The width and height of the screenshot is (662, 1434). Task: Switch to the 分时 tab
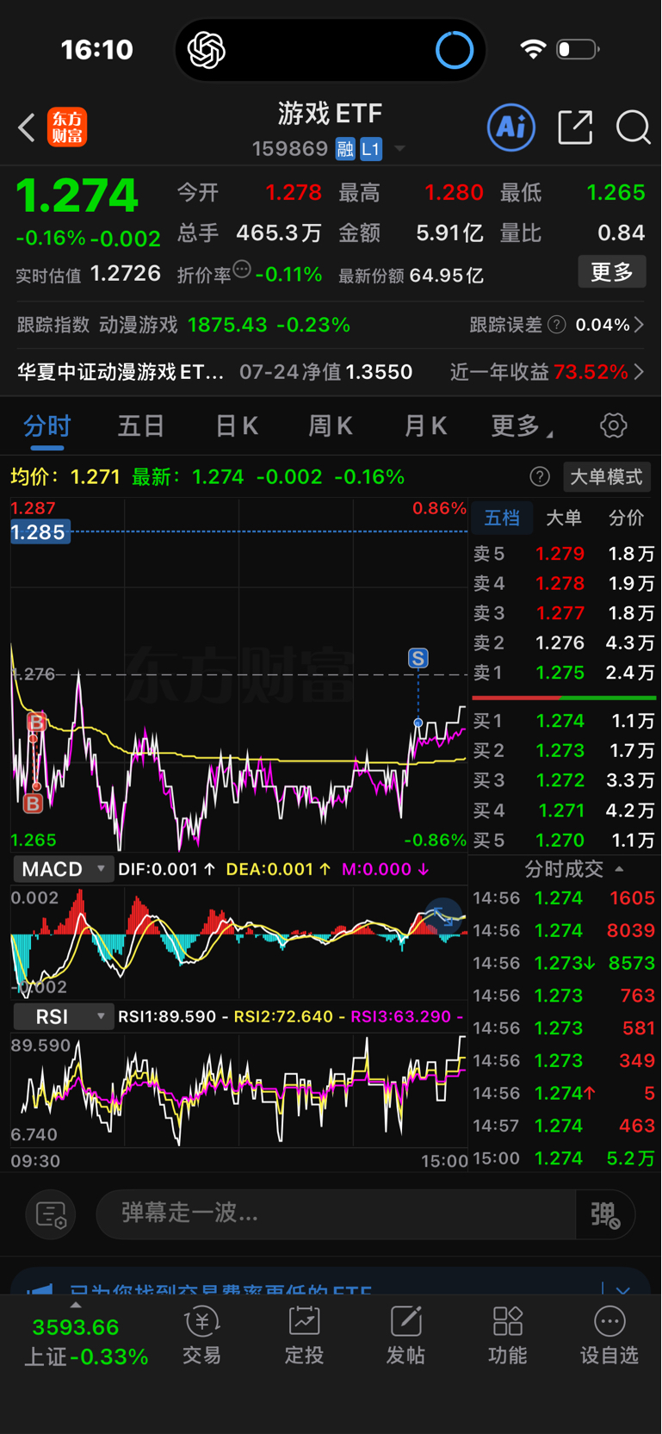click(47, 425)
